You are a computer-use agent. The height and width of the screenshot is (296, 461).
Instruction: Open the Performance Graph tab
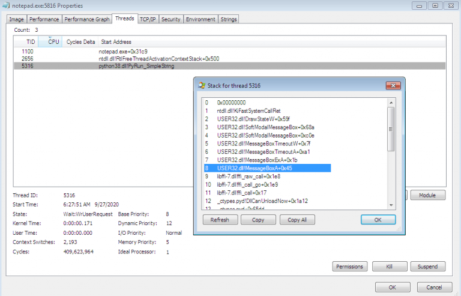[x=87, y=19]
